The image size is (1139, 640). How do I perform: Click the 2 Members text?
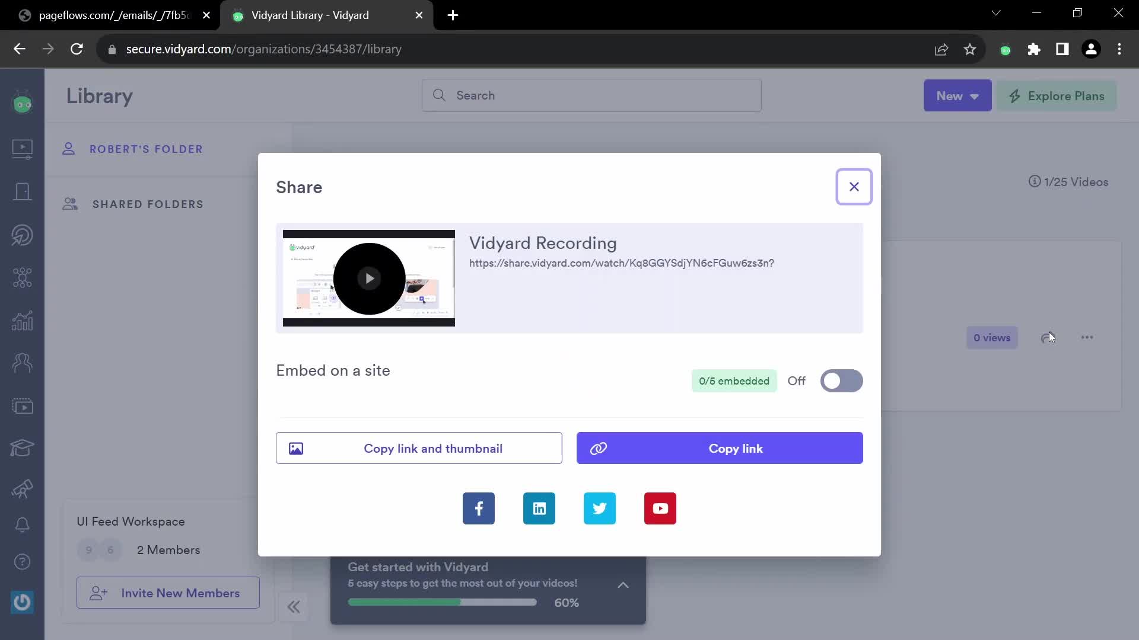tap(168, 550)
